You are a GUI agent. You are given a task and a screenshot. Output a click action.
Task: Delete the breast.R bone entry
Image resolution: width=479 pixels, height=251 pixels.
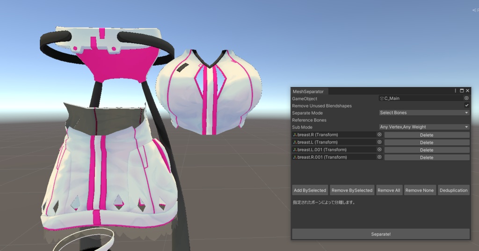427,135
